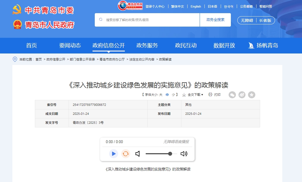Image resolution: width=302 pixels, height=182 pixels.
Task: Go to the 要闻动态 navigation tab
Action: coord(70,45)
